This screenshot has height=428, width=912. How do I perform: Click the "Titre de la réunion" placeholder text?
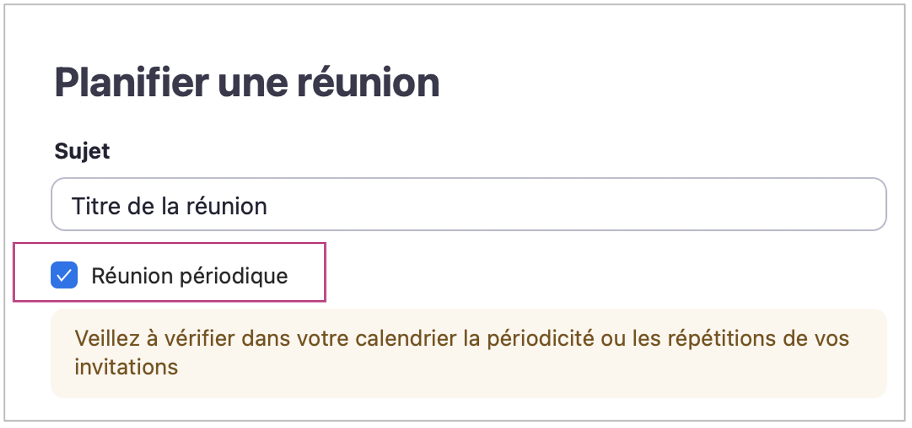pyautogui.click(x=169, y=206)
